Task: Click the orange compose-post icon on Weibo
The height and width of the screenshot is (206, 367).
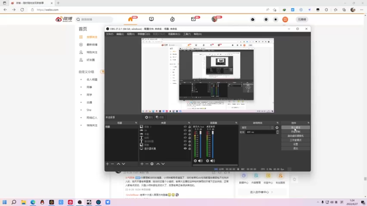Action: click(285, 20)
